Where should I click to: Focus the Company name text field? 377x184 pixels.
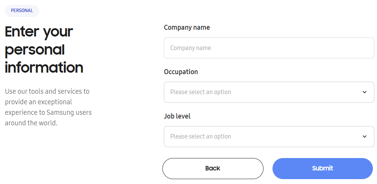[x=269, y=48]
